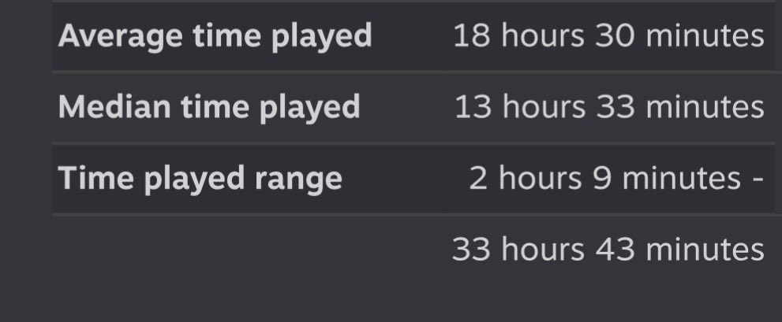
Task: Click the "Median time played" label
Action: pyautogui.click(x=209, y=108)
